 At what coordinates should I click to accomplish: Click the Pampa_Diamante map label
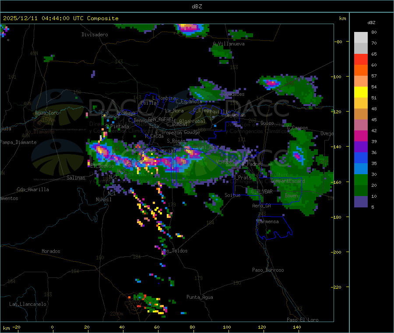[x=18, y=142]
